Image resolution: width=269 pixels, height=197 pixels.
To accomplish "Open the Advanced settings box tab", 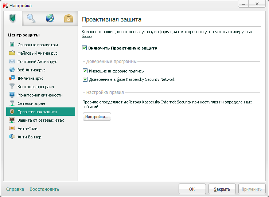I will click(x=69, y=18).
